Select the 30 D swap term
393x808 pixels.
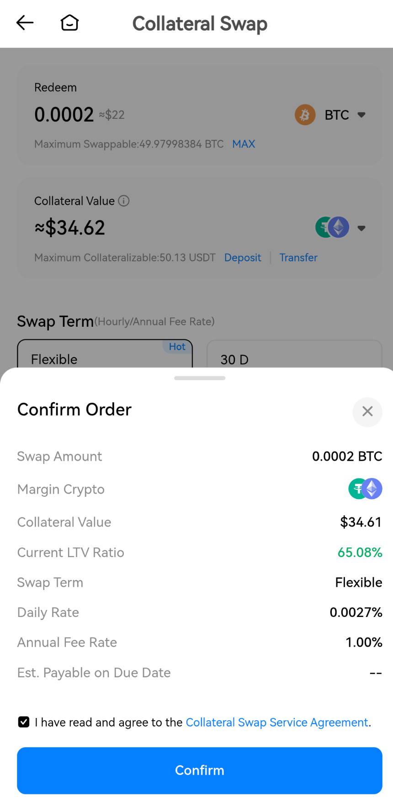tap(294, 356)
